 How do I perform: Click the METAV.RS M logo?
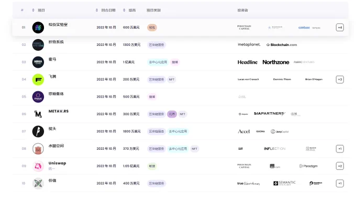[x=38, y=114]
